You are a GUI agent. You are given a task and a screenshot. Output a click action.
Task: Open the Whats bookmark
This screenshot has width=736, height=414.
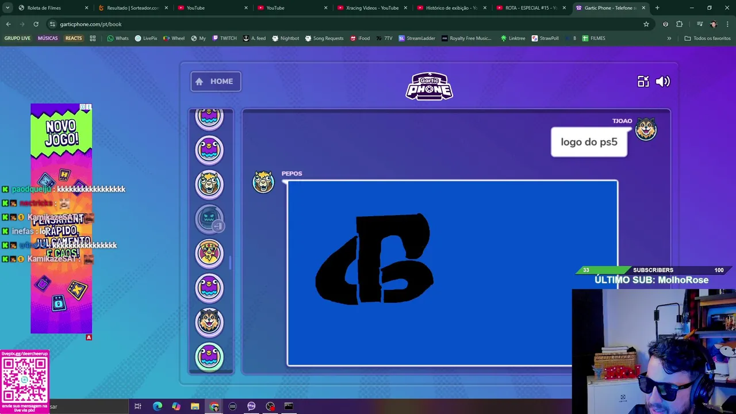(117, 39)
